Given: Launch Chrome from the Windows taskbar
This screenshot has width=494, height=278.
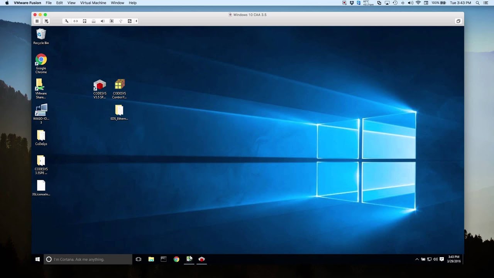Looking at the screenshot, I should click(x=176, y=259).
